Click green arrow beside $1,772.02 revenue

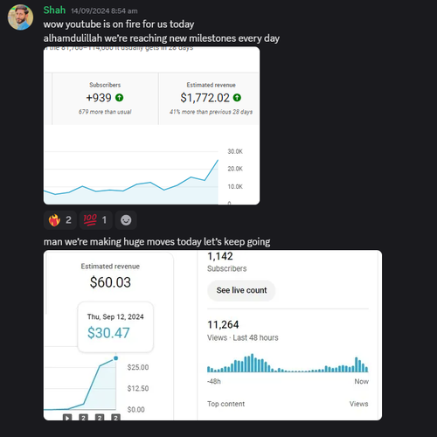tap(237, 98)
